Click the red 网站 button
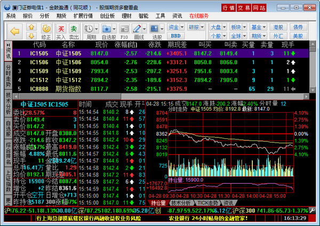Viewport: 320px width, 226px height. (259, 8)
